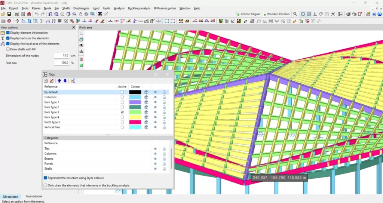Toggle visibility of Shells category
The height and width of the screenshot is (203, 383).
[155, 169]
